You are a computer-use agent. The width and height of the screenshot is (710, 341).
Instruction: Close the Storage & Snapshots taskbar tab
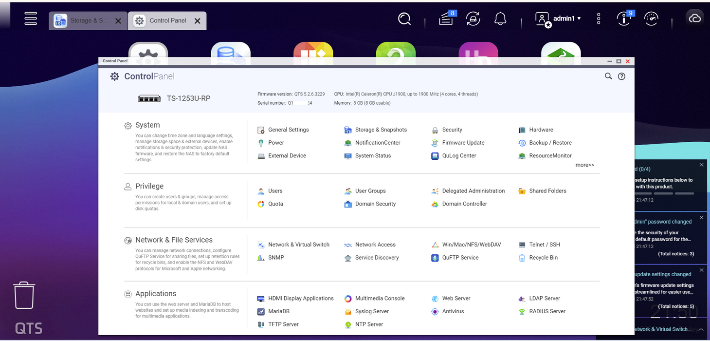[118, 21]
